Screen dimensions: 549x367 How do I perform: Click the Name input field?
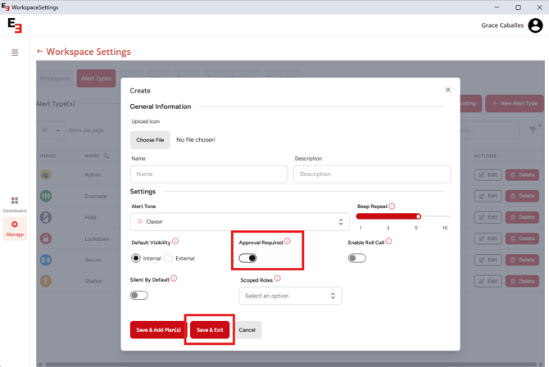[208, 174]
